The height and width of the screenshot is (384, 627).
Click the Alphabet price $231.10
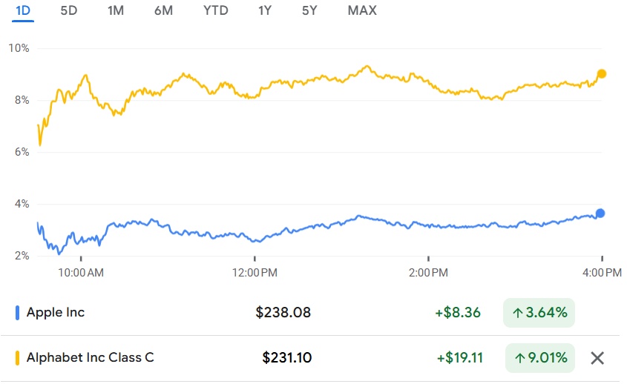(x=287, y=358)
